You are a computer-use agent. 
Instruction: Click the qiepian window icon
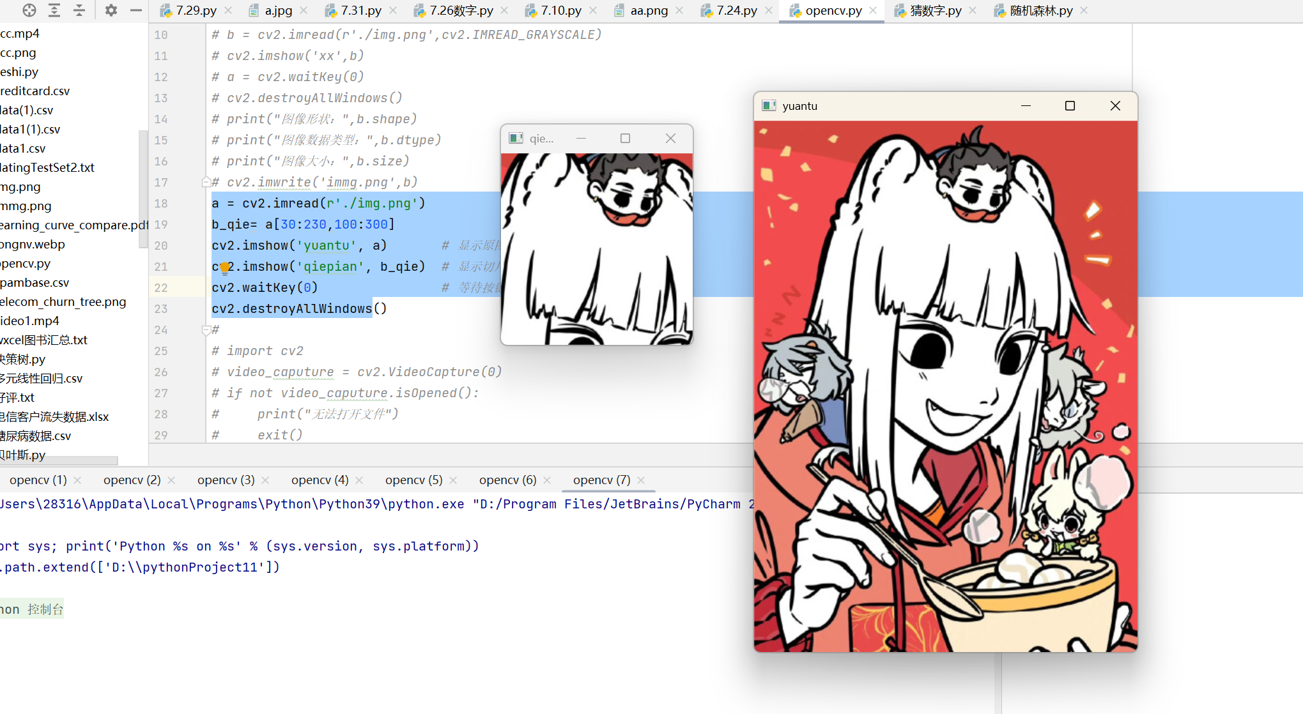point(516,138)
